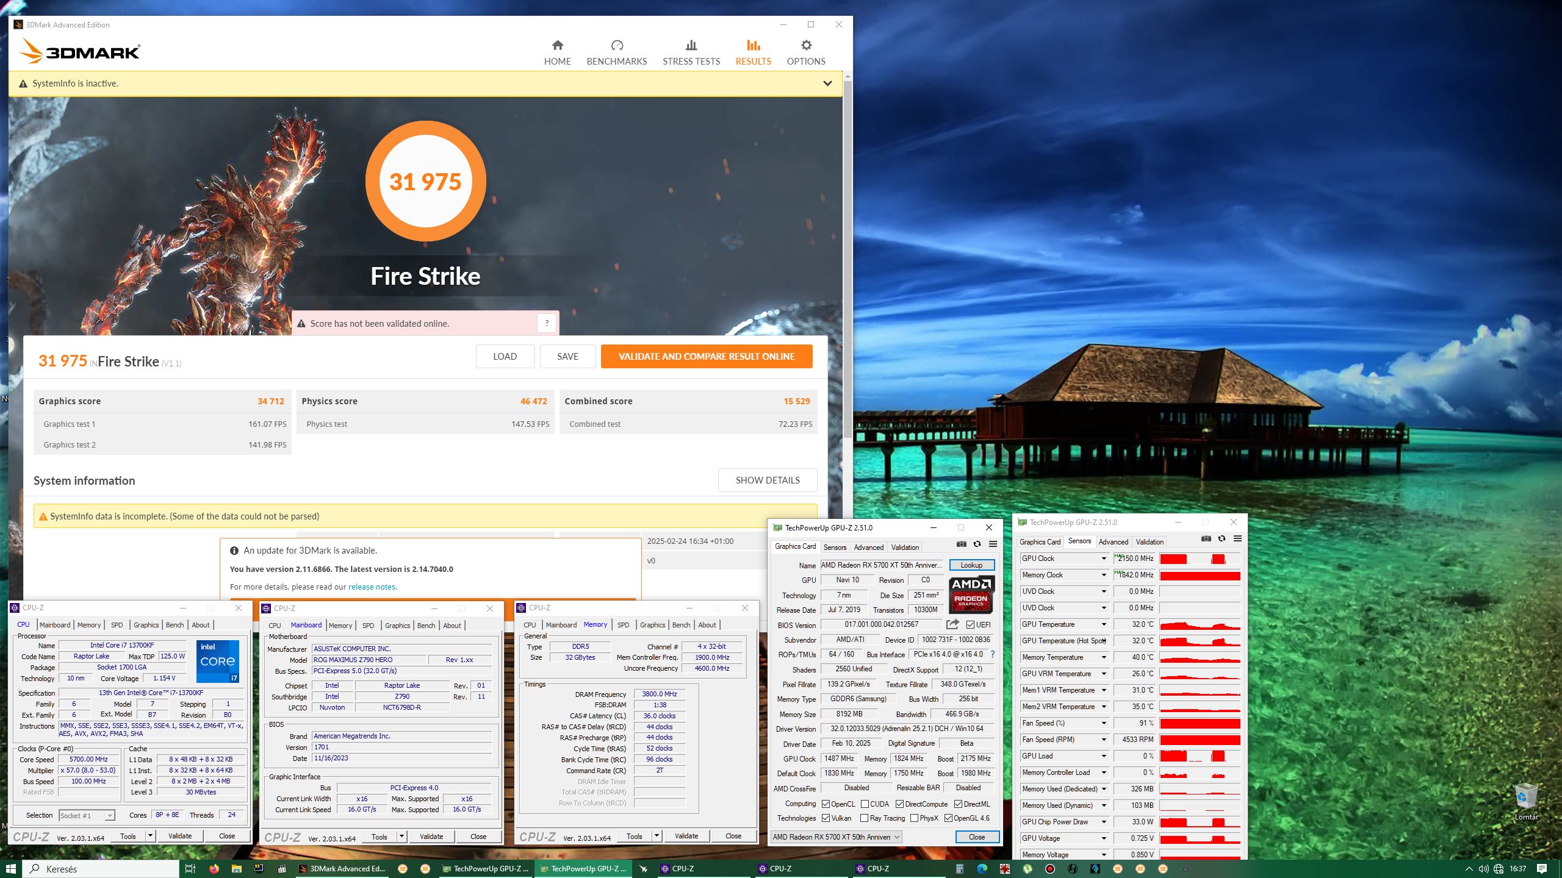Screen dimensions: 1562x878
Task: Toggle the Ray Tracing checkbox
Action: click(864, 818)
